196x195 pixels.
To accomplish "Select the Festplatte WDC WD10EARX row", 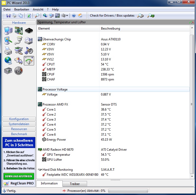I will click(113, 175).
